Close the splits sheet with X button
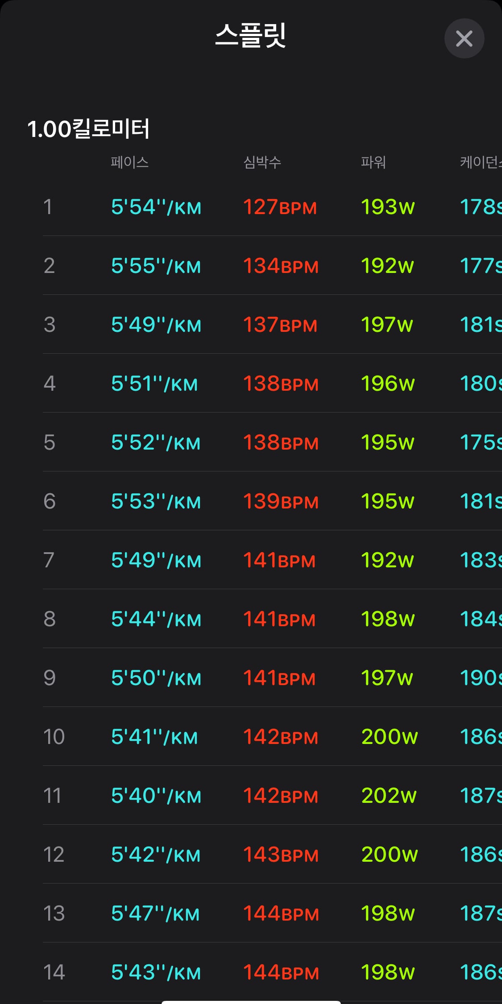The image size is (502, 1004). (x=464, y=38)
